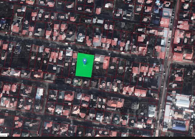Viewport: 195px width, 139px height.
Task: Select parcel labeled 585
Action: 62,17
